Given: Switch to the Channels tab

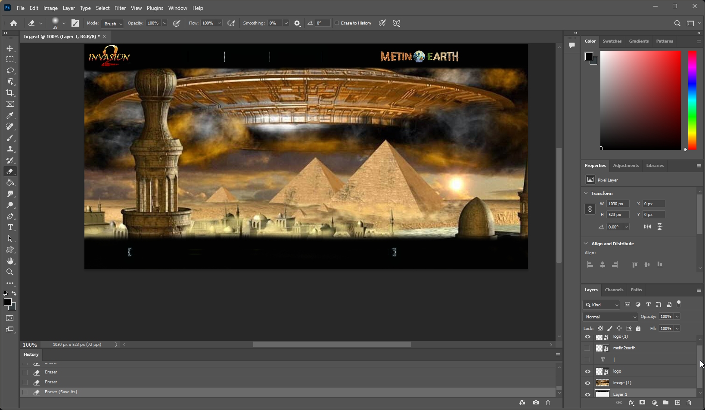Looking at the screenshot, I should click(x=614, y=290).
